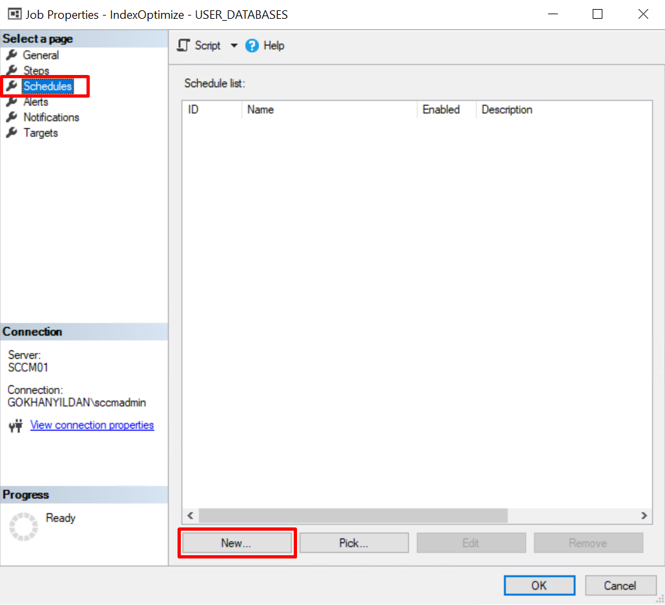The image size is (665, 605).
Task: Click the Cancel button
Action: pos(620,586)
